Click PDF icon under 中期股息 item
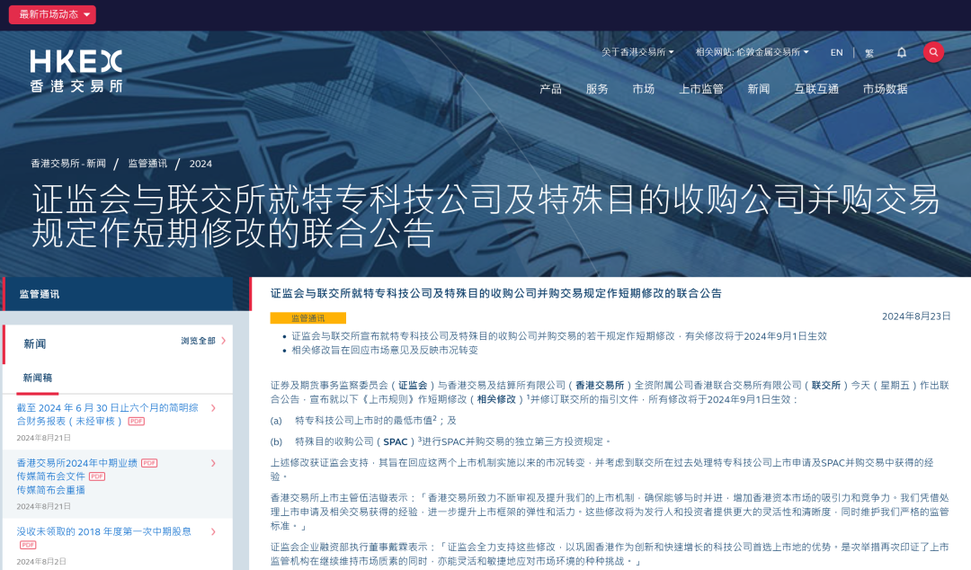Viewport: 971px width, 570px height. click(x=28, y=545)
